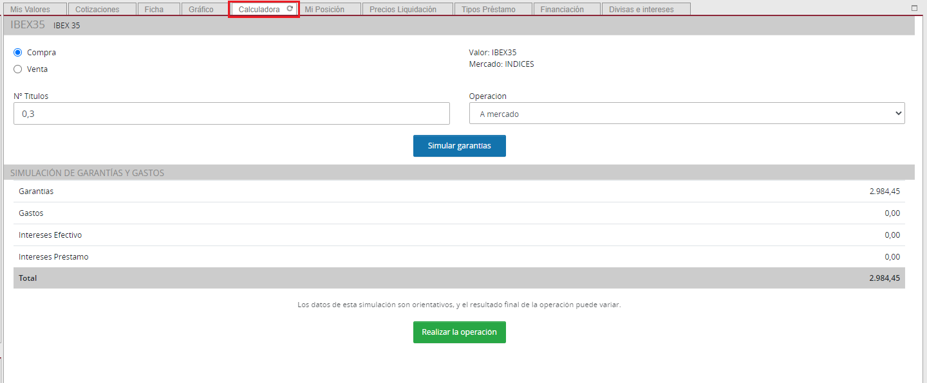
Task: Open the Cotizaciones tab
Action: pos(103,9)
